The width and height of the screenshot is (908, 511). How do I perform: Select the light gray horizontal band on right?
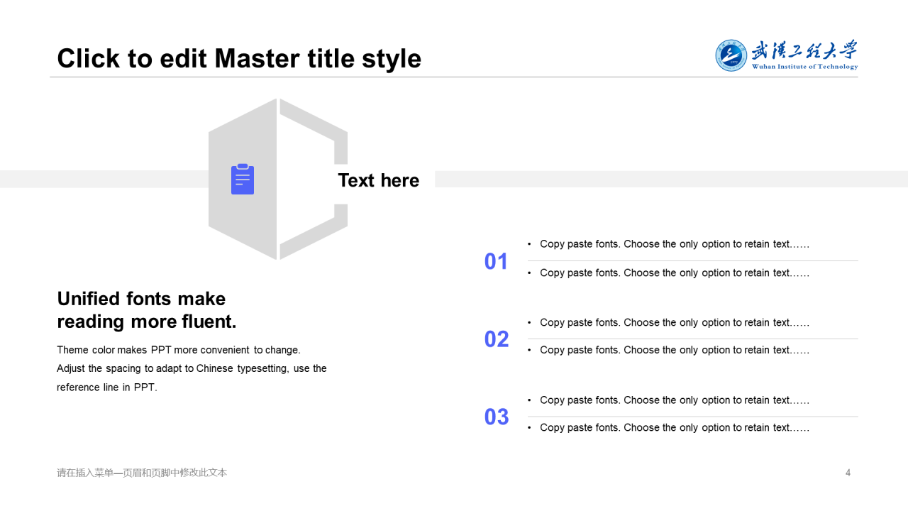pyautogui.click(x=671, y=180)
